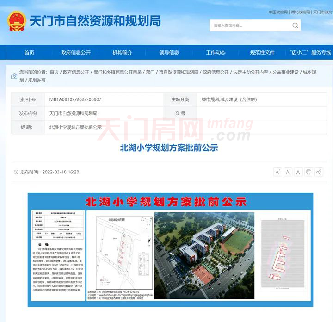Click 法定主动公开内容 breadcrumb link
This screenshot has height=322, width=333.
click(x=250, y=72)
